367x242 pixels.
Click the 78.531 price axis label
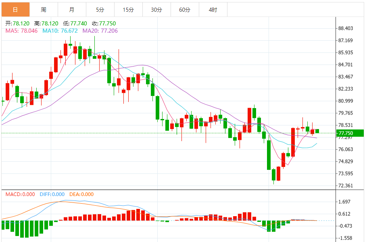click(x=346, y=125)
